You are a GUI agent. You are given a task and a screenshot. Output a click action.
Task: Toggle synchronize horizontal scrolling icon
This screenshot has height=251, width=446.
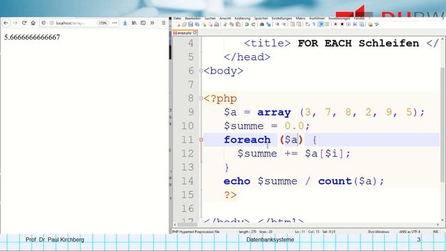tap(299, 24)
